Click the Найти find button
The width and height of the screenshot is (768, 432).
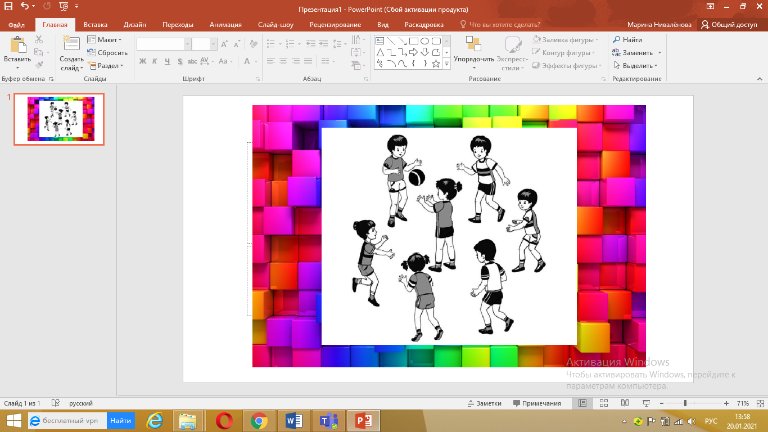click(x=627, y=40)
